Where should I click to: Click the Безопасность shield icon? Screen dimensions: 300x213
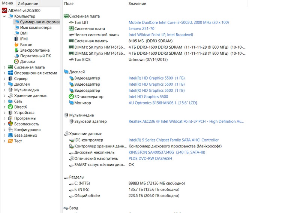pos(10,124)
